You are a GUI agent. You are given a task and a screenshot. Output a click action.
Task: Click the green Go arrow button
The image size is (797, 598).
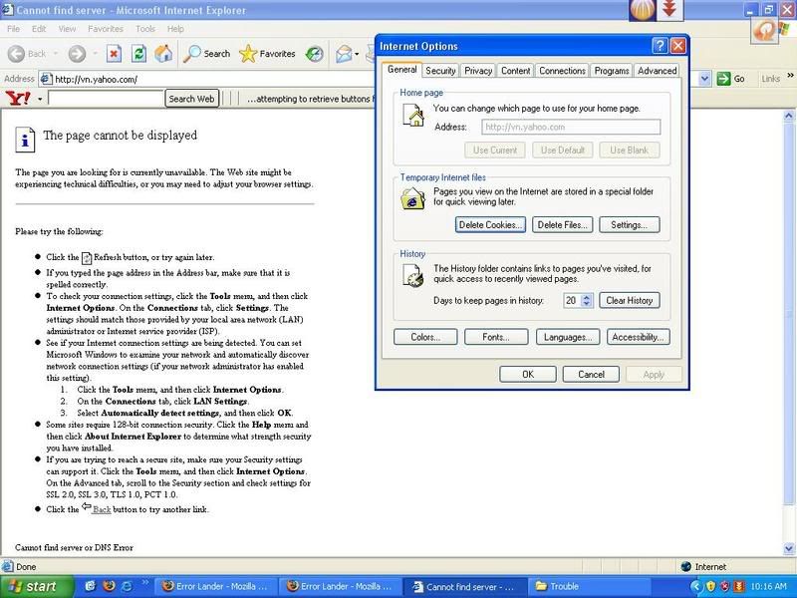pos(723,79)
